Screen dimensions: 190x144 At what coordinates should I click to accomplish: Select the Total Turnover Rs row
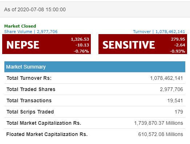click(x=95, y=78)
